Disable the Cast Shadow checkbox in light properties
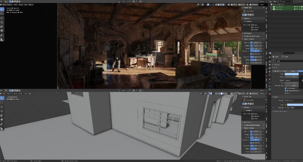 point(285,88)
